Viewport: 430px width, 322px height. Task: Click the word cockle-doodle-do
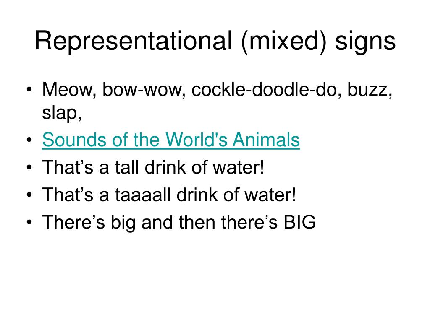264,90
